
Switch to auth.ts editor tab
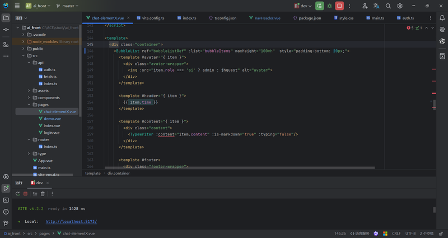pyautogui.click(x=405, y=18)
